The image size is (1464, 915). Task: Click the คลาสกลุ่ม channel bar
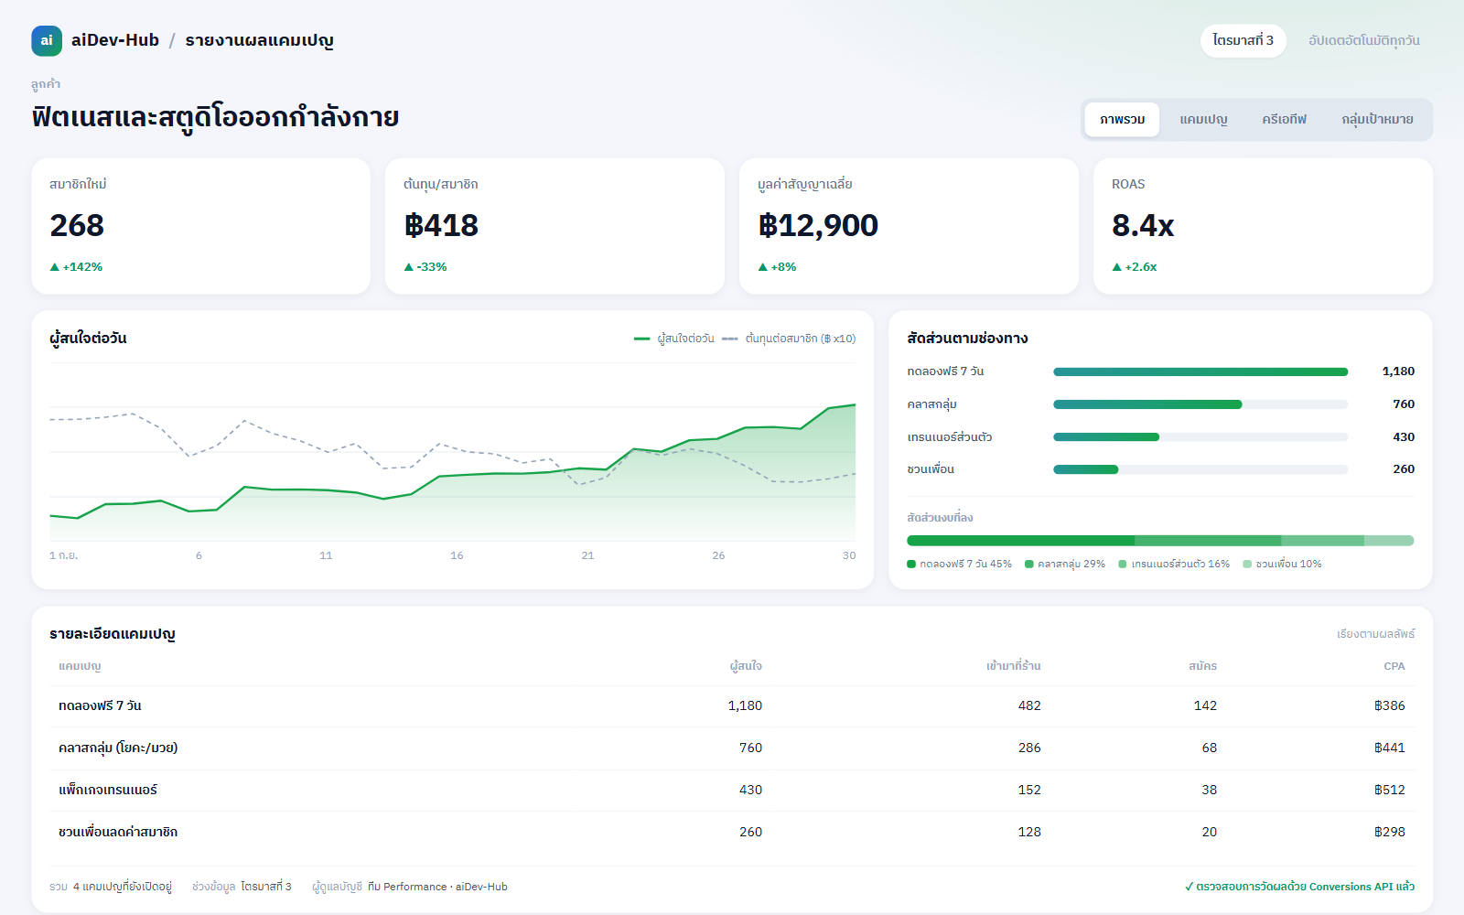(1200, 404)
